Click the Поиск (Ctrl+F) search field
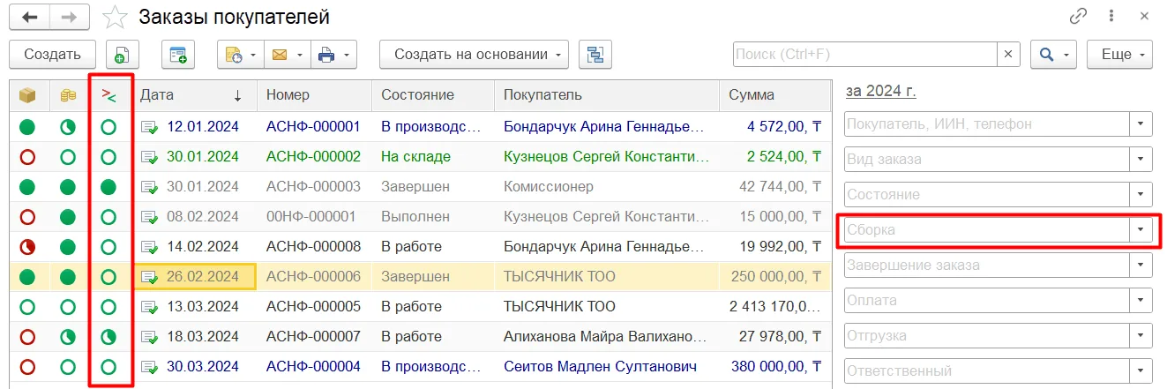This screenshot has width=1167, height=389. [x=865, y=55]
